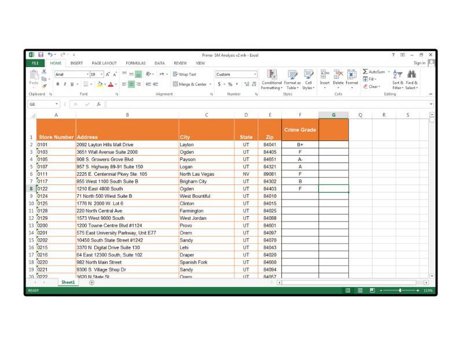Click the Delete cells icon
The height and width of the screenshot is (347, 463).
point(338,77)
